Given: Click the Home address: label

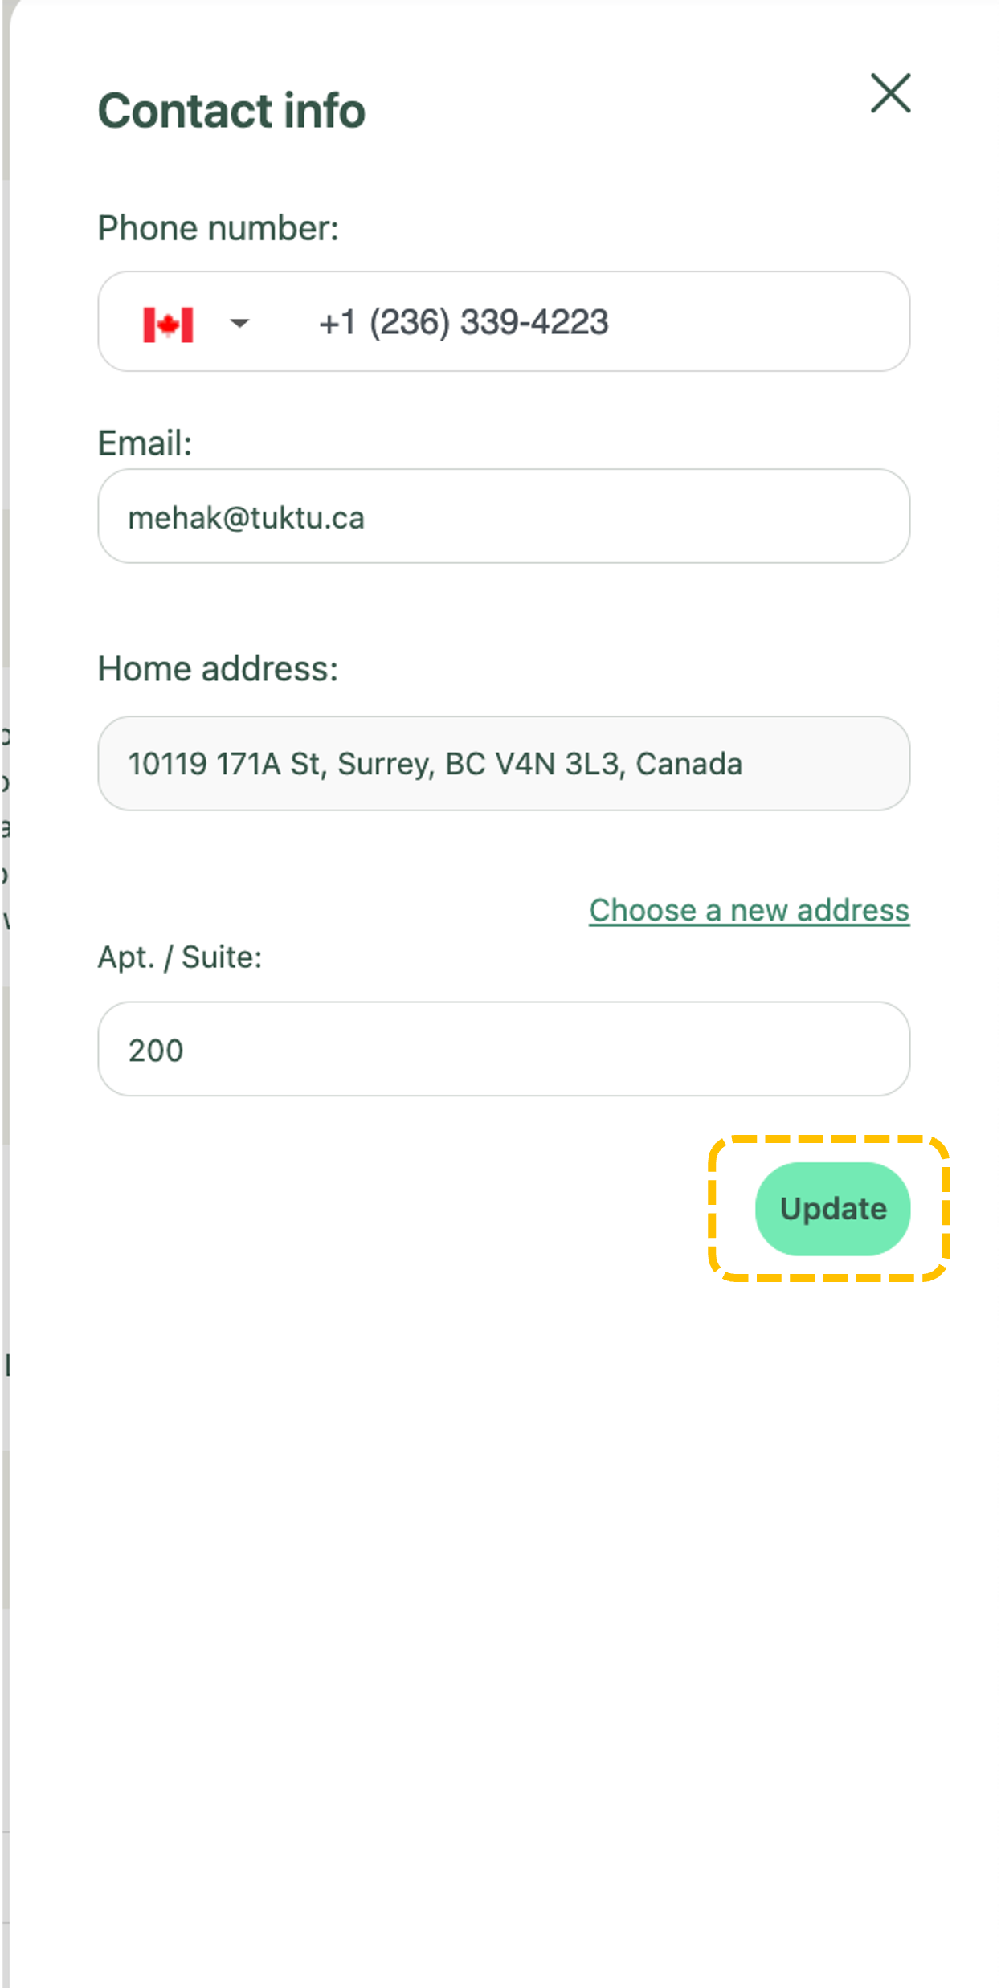Looking at the screenshot, I should [x=218, y=668].
